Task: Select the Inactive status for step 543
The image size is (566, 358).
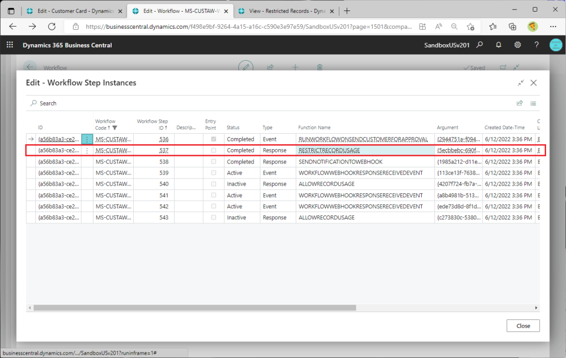Action: 242,218
